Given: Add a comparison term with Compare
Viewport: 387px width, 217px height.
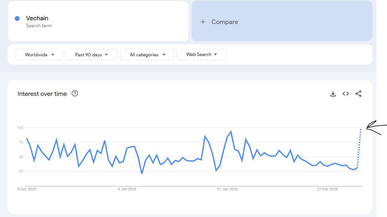Looking at the screenshot, I should coord(282,21).
